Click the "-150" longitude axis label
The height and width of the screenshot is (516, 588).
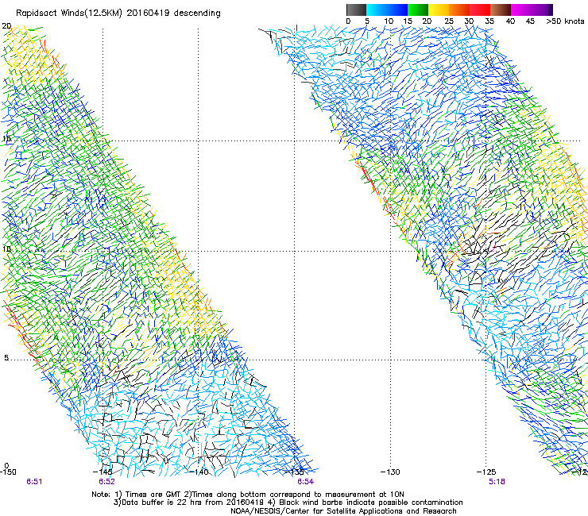point(8,472)
